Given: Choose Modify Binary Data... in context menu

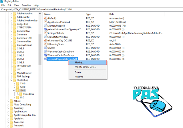Looking at the screenshot, I should point(87,67).
